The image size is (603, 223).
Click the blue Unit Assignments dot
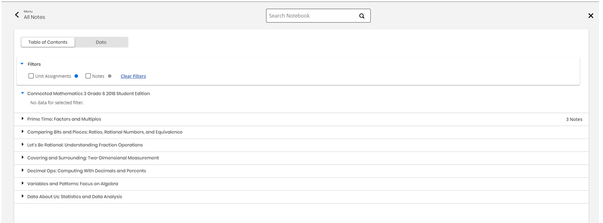click(x=76, y=76)
